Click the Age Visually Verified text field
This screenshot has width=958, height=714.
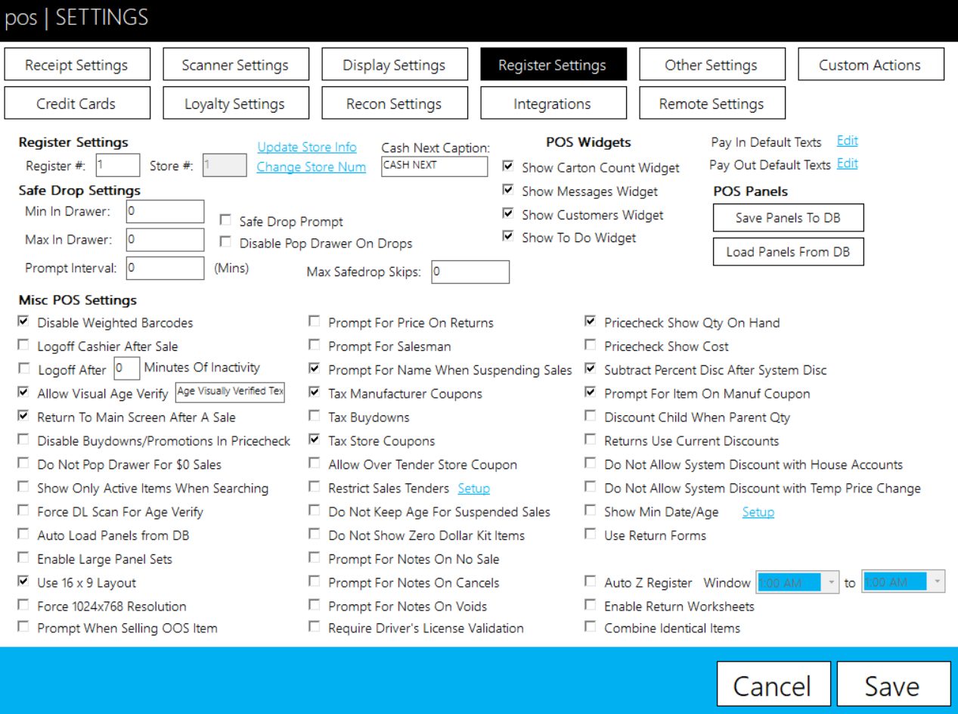click(x=230, y=393)
